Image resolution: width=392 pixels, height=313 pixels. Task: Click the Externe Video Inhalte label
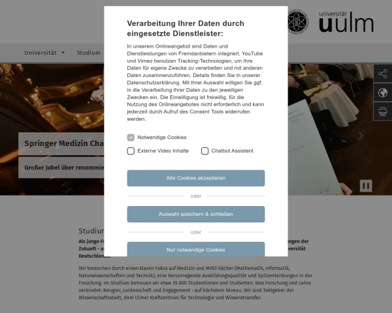[x=163, y=151]
